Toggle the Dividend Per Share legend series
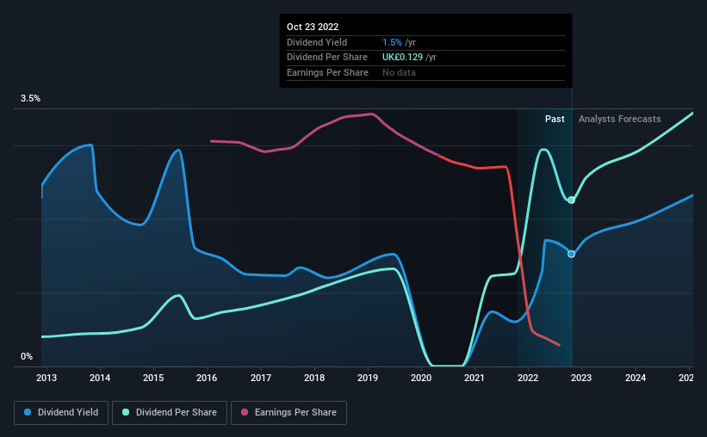 pos(170,413)
